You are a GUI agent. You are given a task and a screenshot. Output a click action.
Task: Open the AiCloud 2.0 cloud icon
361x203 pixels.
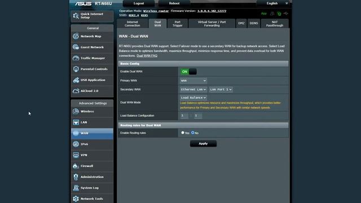coord(76,91)
